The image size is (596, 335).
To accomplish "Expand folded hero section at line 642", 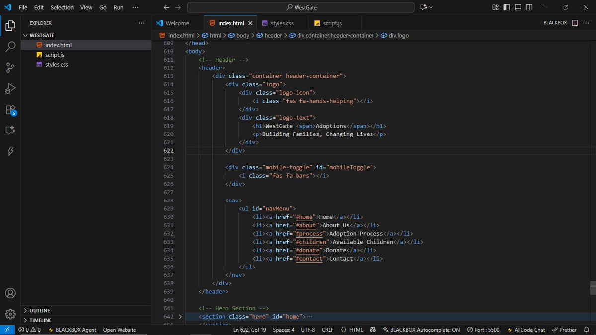I will click(x=180, y=316).
